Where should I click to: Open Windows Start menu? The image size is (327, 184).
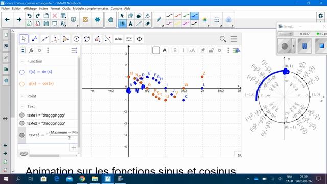click(x=6, y=179)
